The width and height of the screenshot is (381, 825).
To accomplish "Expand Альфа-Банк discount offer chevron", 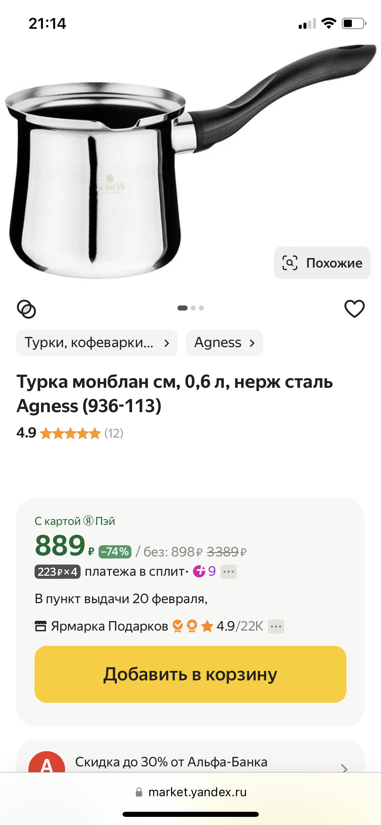I will [x=344, y=768].
